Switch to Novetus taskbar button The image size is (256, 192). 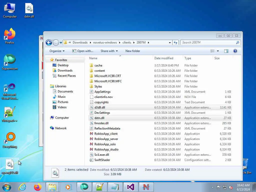click(146, 187)
